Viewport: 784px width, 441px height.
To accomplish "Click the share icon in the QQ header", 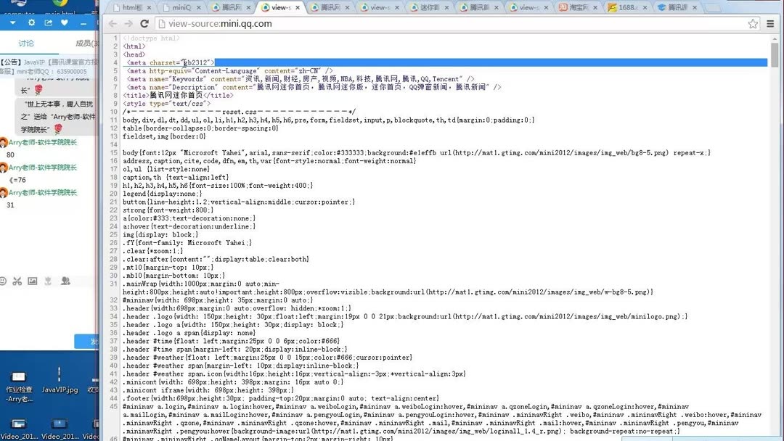I will (48, 22).
